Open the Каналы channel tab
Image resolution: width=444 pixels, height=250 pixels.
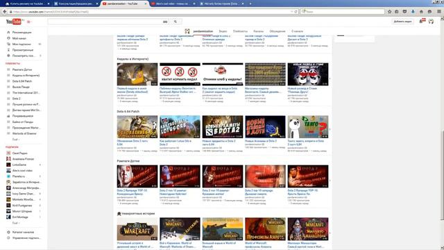[258, 31]
